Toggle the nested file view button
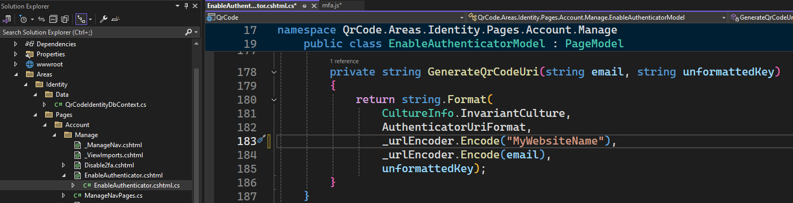Viewport: 793px width, 203px height. click(x=81, y=19)
